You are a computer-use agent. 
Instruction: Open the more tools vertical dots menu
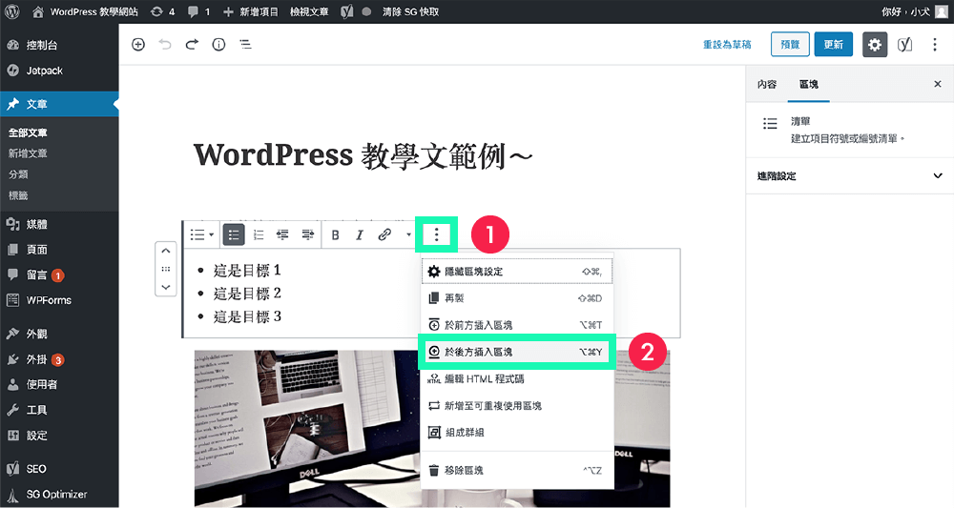[935, 45]
